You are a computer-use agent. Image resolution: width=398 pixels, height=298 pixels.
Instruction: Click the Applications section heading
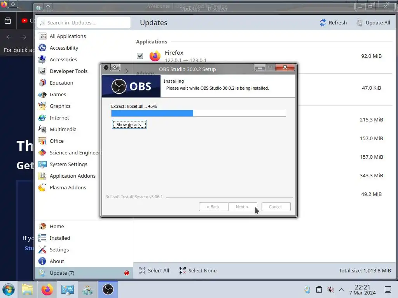pos(152,42)
